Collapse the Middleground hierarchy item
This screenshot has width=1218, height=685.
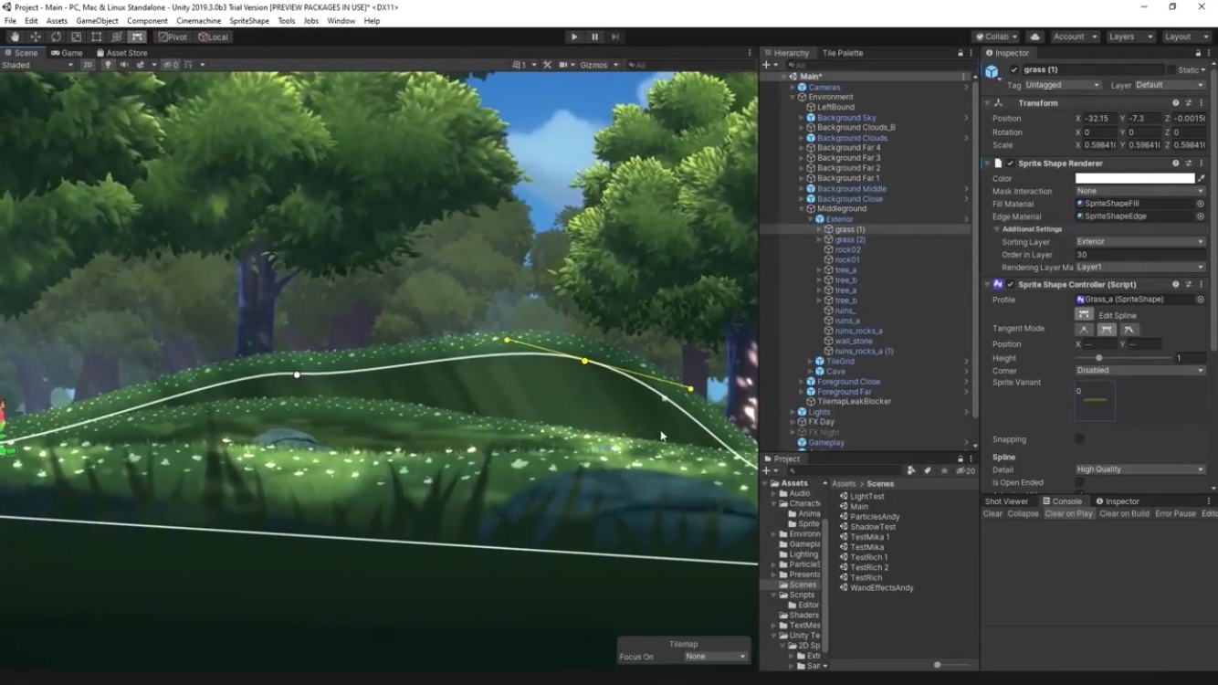click(802, 209)
